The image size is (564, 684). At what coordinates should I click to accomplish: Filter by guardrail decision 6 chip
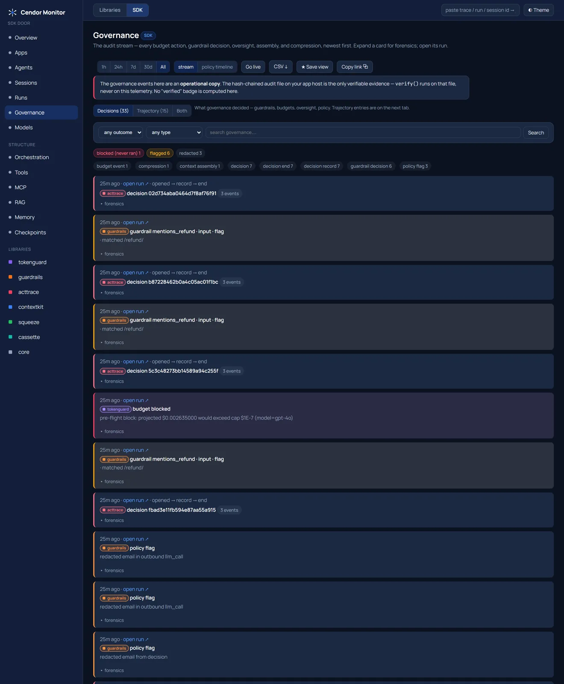coord(371,166)
